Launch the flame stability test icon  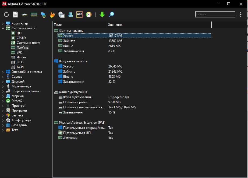pos(52,15)
